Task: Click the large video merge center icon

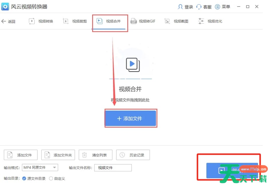Action: [132, 65]
